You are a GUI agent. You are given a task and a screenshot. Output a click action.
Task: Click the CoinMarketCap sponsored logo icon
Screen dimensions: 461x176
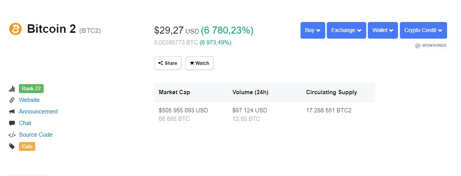[x=418, y=46]
